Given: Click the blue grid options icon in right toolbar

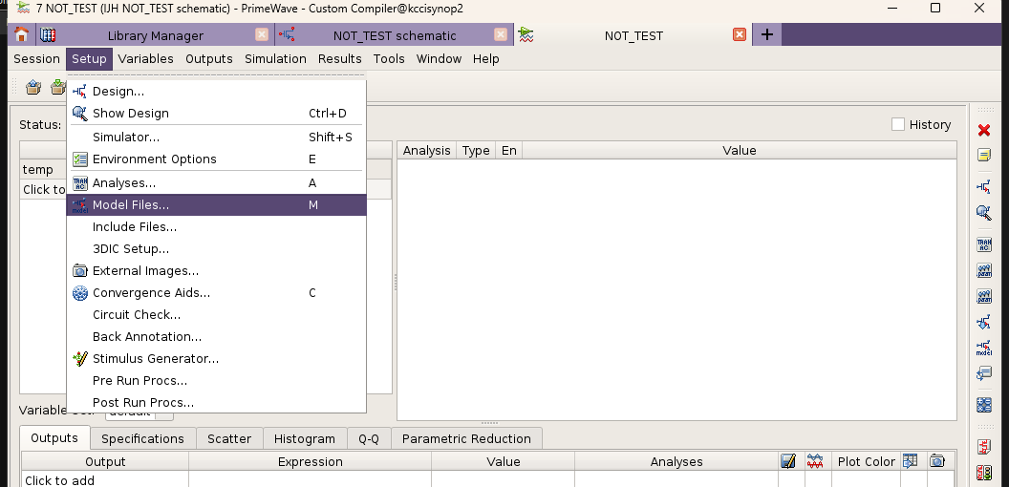Looking at the screenshot, I should pos(984,405).
